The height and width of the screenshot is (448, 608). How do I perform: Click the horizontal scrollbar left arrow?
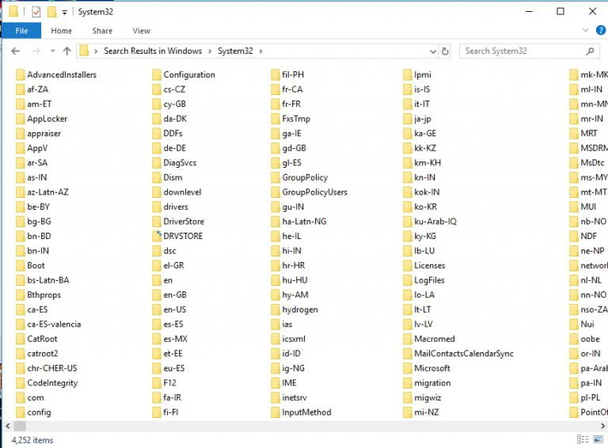point(8,426)
